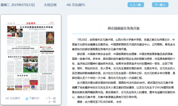Open the 下载PDF link

[x=34, y=98]
